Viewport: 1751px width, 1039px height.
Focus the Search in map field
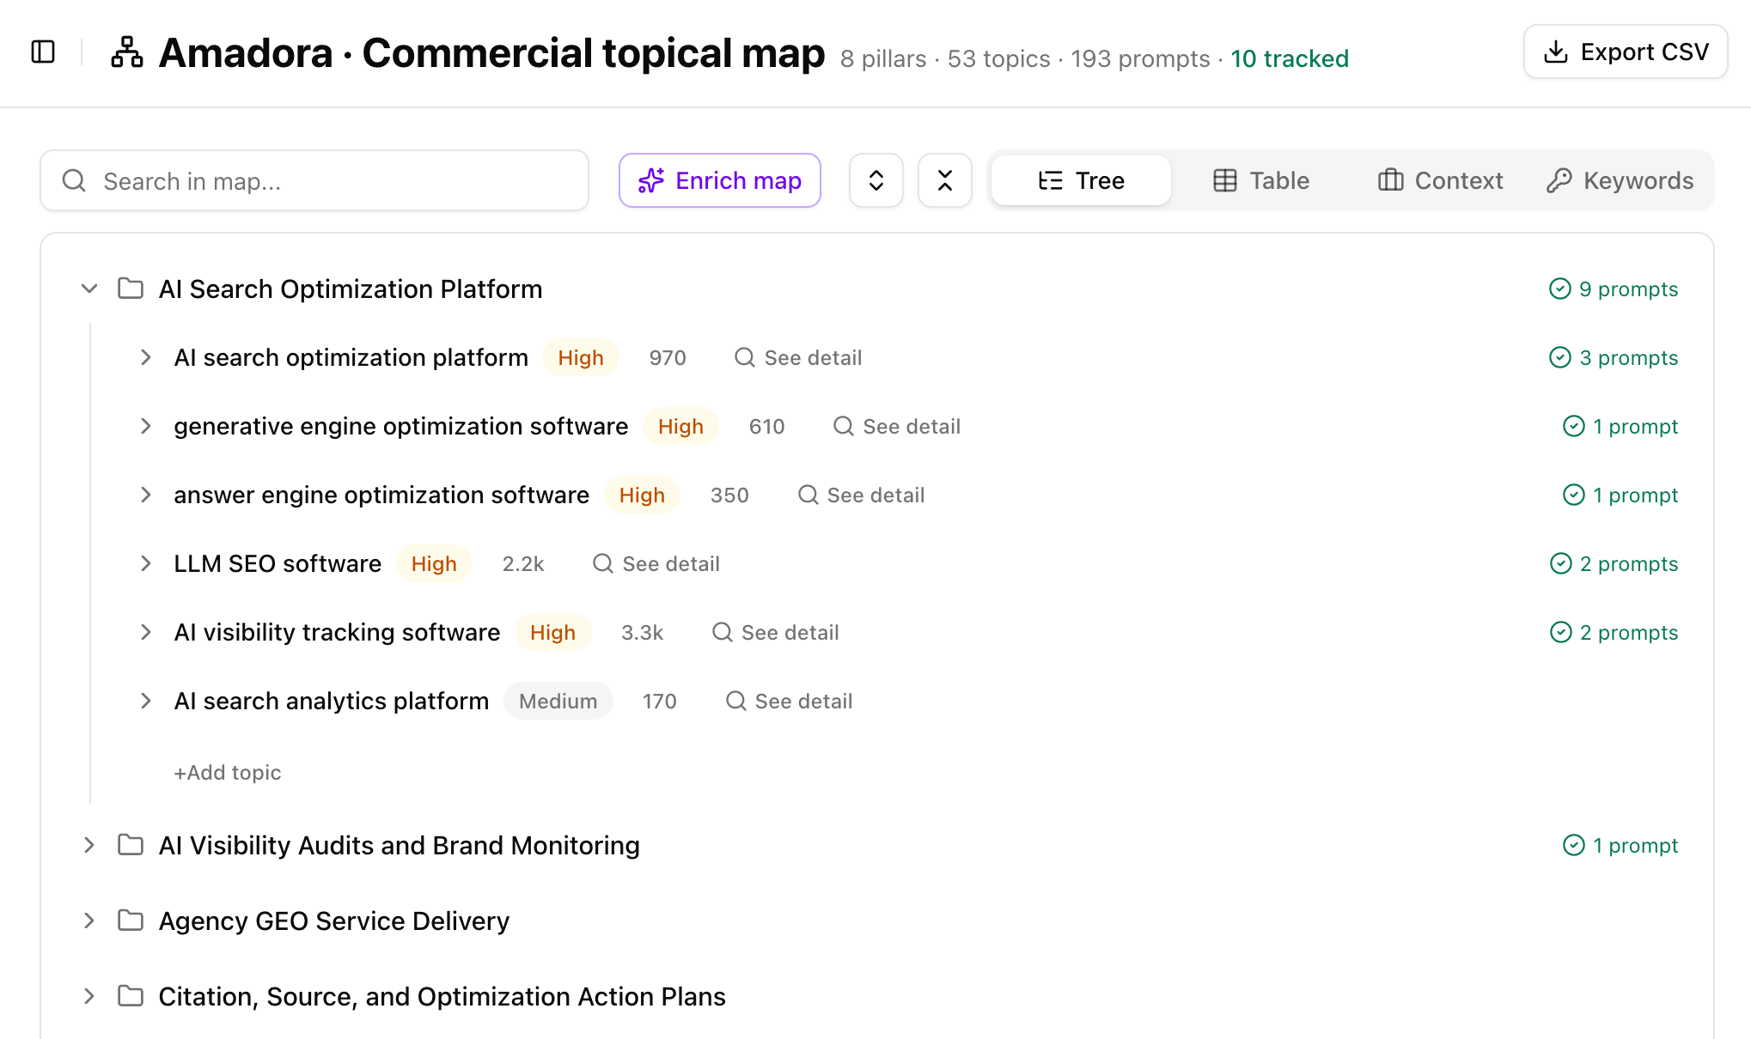coord(314,180)
